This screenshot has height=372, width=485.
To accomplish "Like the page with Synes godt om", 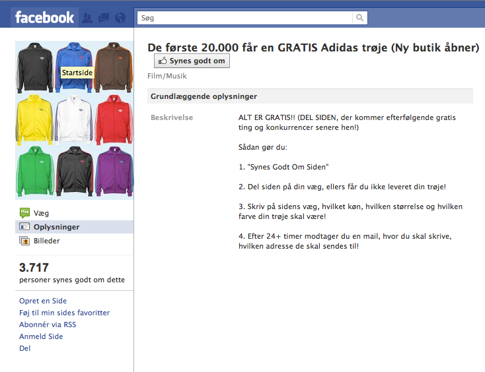I will click(192, 61).
